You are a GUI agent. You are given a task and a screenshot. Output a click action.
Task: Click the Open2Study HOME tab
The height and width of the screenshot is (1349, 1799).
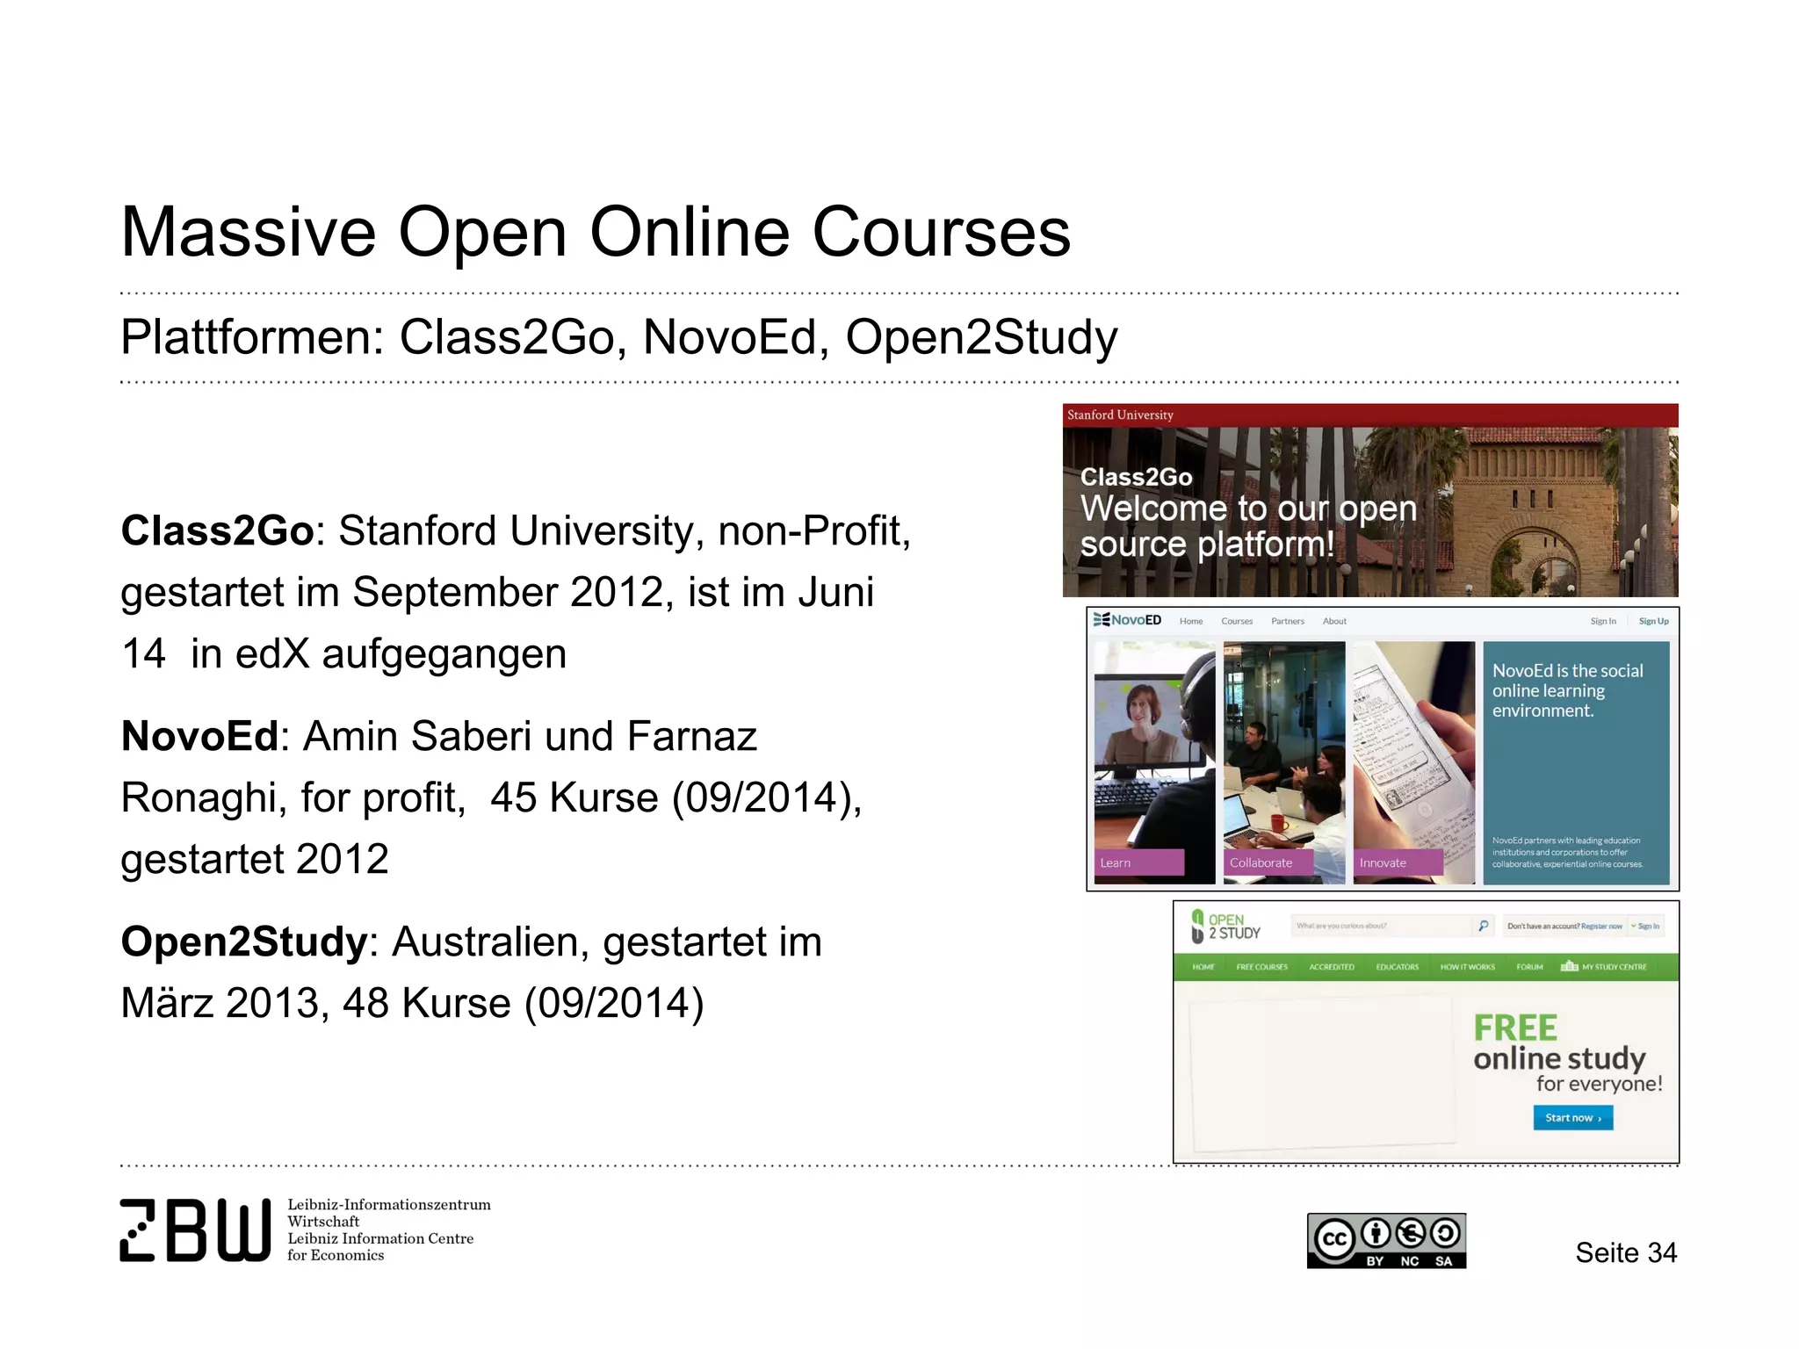click(x=1203, y=967)
